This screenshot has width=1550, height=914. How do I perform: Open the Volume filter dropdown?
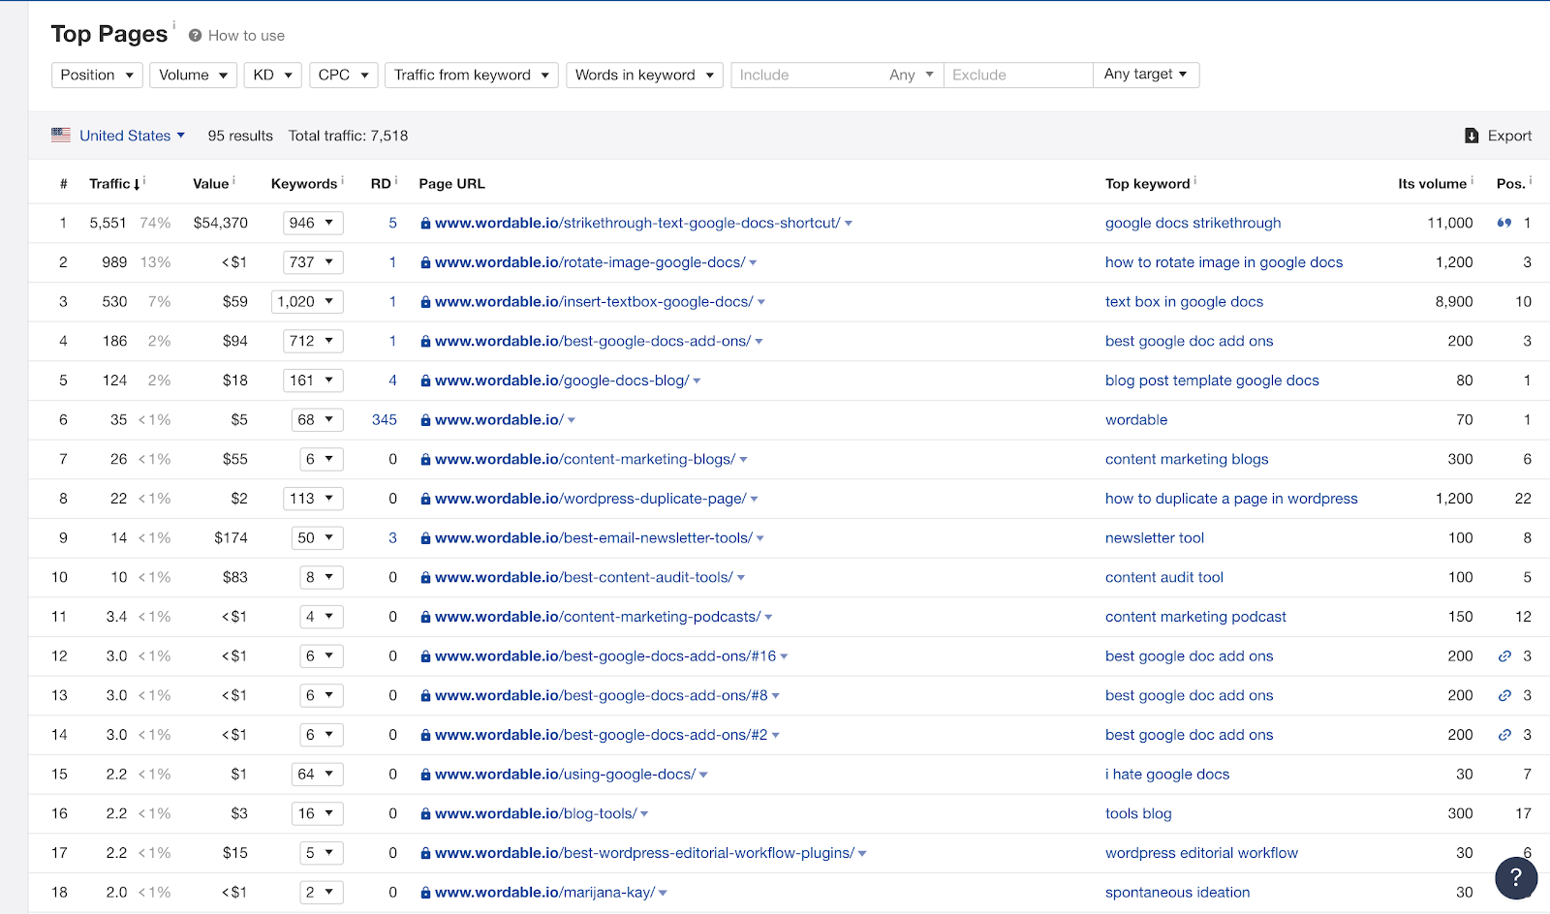[193, 75]
